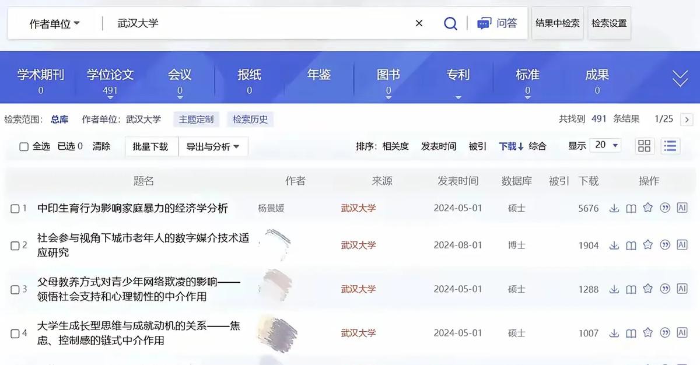Screen dimensions: 700x365
Task: Sort results by 发表时间
Action: (439, 146)
